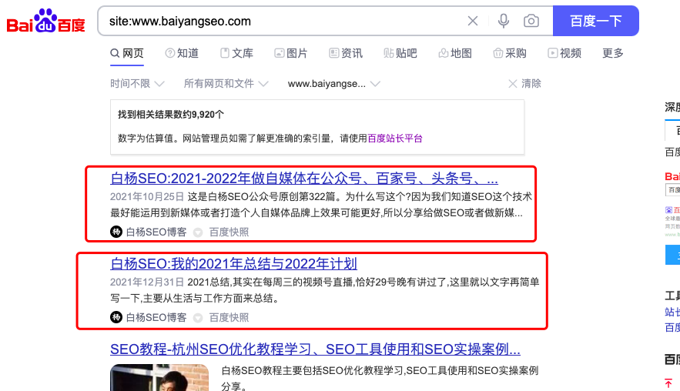Click the 百度一下 search button
Viewport: 680px width, 391px height.
pos(596,21)
